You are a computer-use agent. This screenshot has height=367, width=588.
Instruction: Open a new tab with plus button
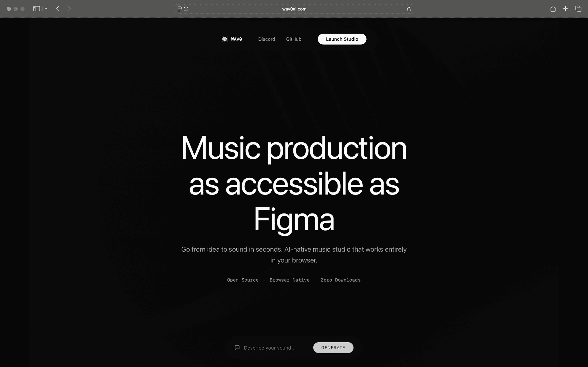pyautogui.click(x=565, y=9)
